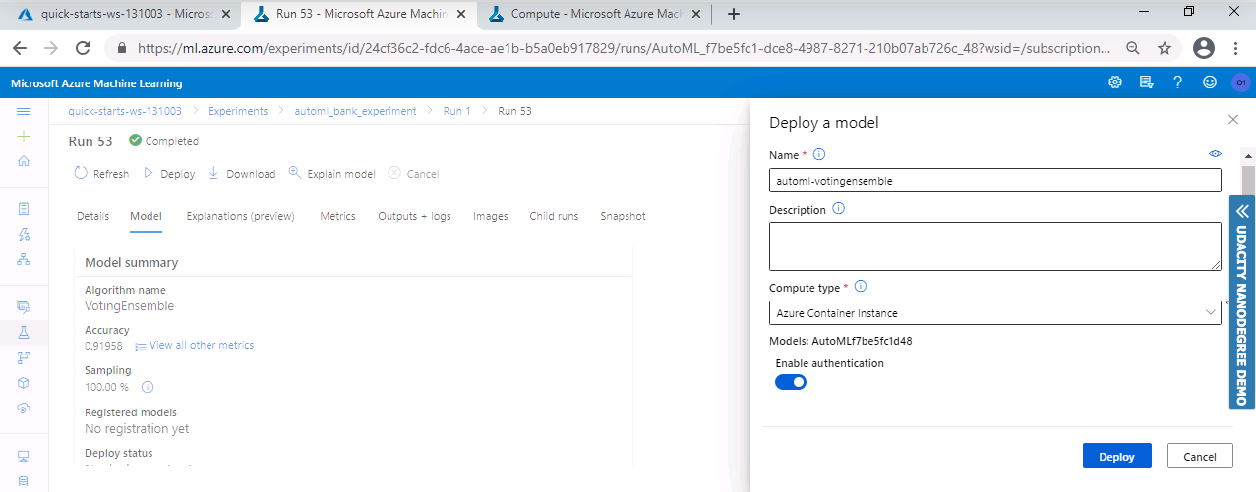Open the hamburger navigation menu
The width and height of the screenshot is (1256, 492).
tap(24, 112)
